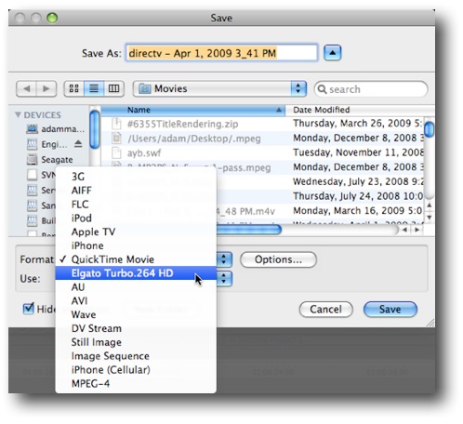463x424 pixels.
Task: Go forward to the next folder
Action: tap(46, 89)
